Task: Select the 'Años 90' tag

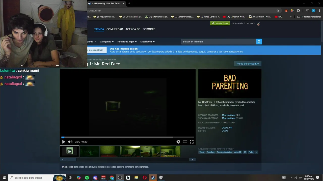Action: [238, 152]
